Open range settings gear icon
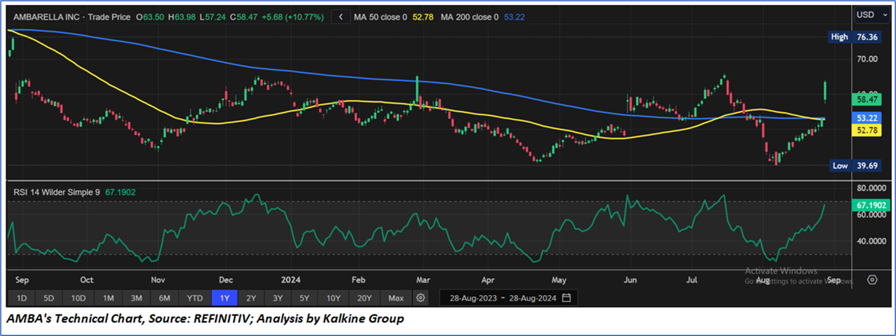The width and height of the screenshot is (896, 336). (x=421, y=298)
